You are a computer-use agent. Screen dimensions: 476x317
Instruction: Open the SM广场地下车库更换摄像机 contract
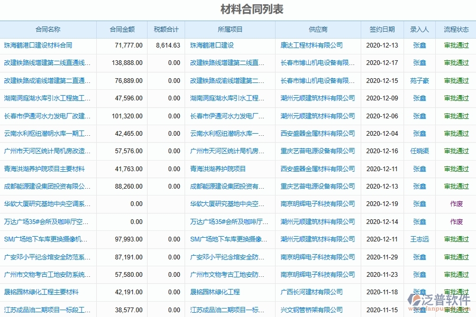(x=45, y=239)
